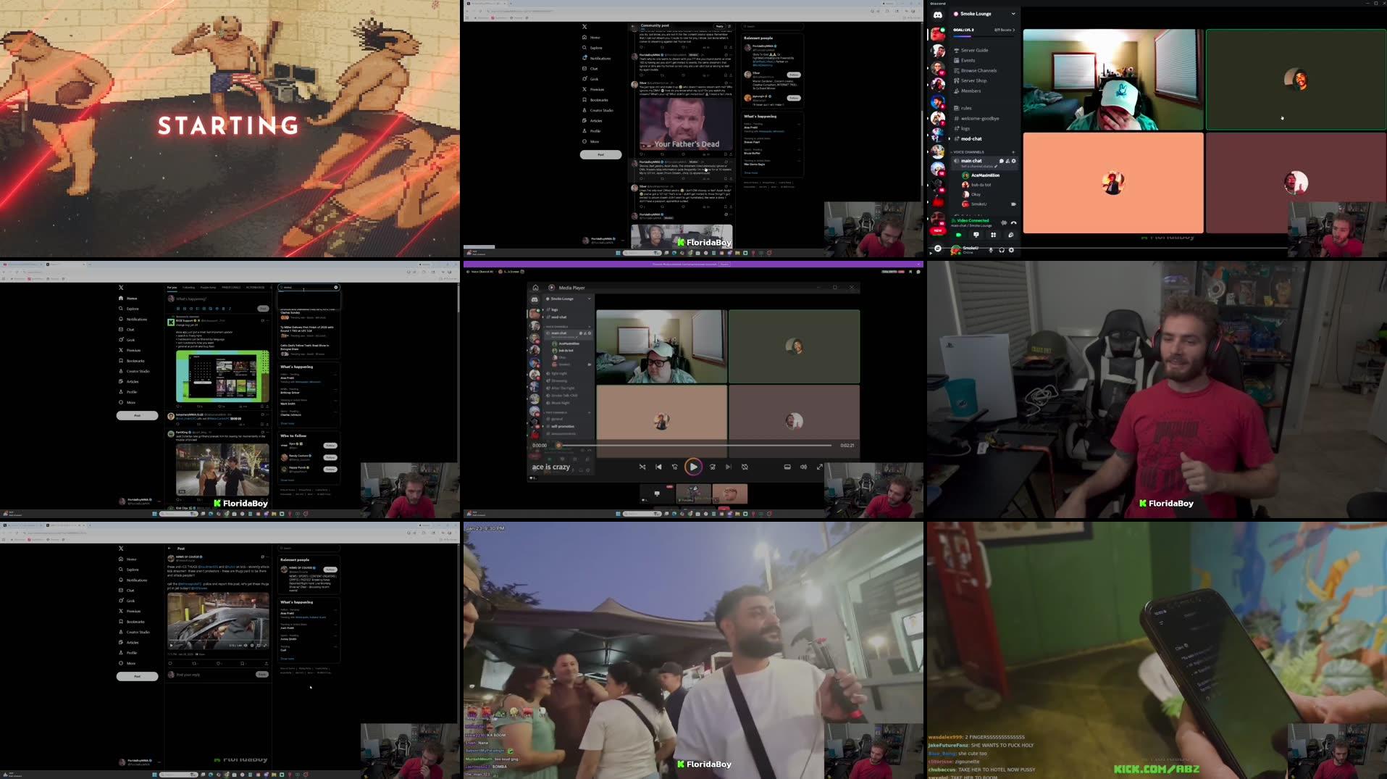Open the Members list in Discord
The image size is (1387, 779).
pos(970,91)
